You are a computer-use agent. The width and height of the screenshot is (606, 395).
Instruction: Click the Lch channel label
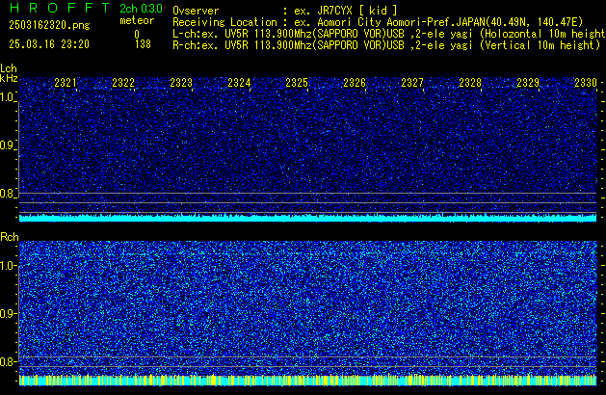pos(9,68)
